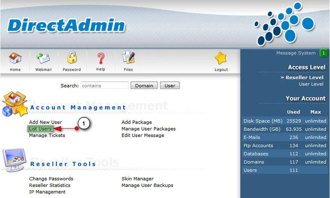Open the List Users link
330x198 pixels.
(x=40, y=129)
